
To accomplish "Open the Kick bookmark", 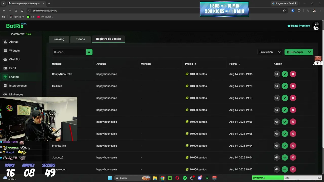I will pyautogui.click(x=31, y=17).
